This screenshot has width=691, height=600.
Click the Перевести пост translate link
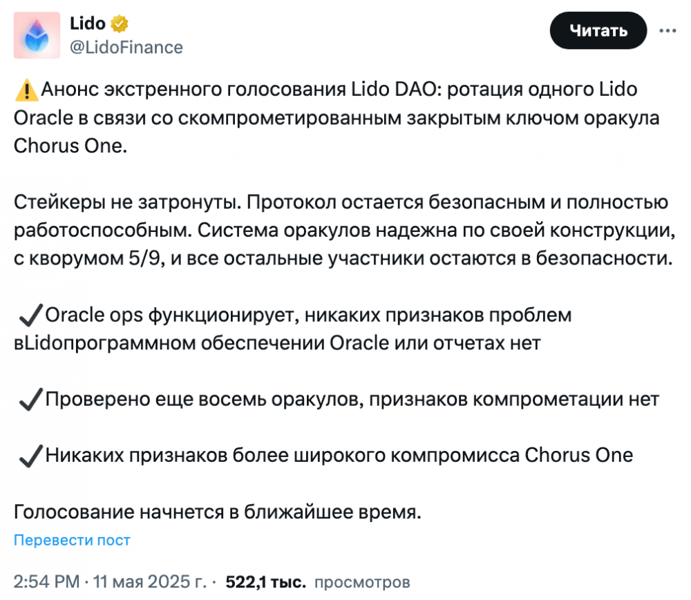pyautogui.click(x=72, y=540)
